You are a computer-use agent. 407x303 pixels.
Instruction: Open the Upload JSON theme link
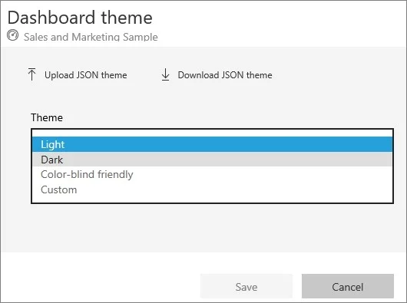86,75
